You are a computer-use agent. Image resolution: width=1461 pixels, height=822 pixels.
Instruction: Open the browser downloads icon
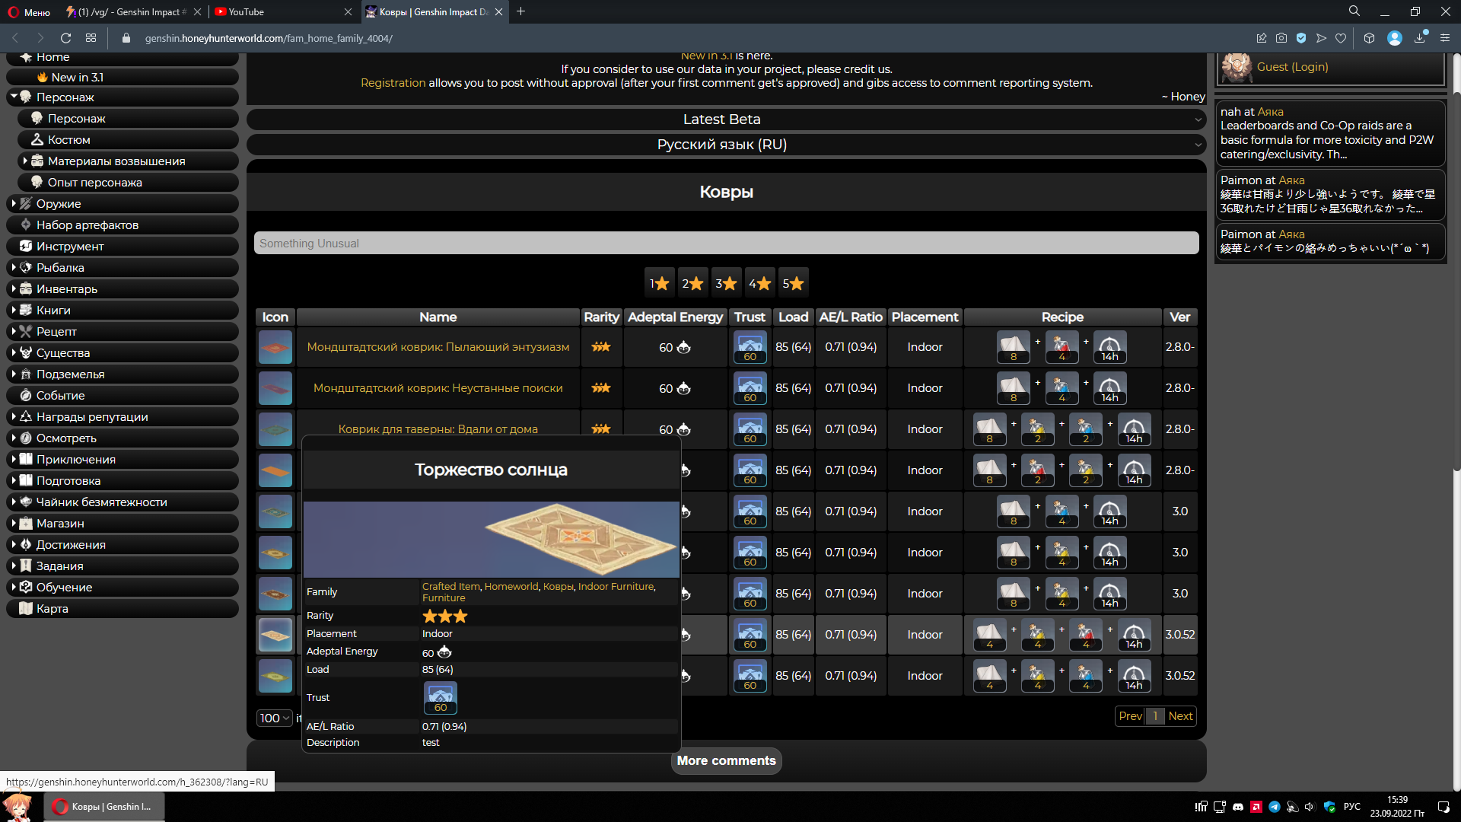point(1419,38)
